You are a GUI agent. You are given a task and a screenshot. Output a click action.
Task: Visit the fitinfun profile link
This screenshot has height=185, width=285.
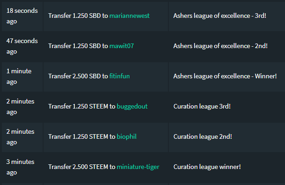click(x=119, y=76)
